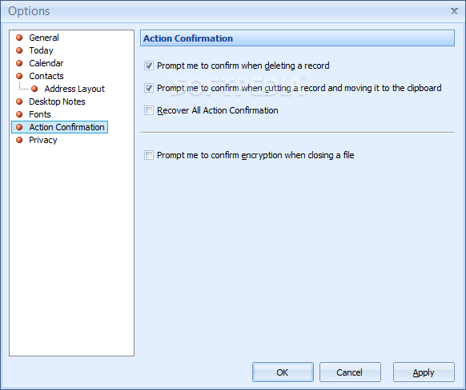The height and width of the screenshot is (390, 466).
Task: Click the Apply button
Action: click(424, 372)
